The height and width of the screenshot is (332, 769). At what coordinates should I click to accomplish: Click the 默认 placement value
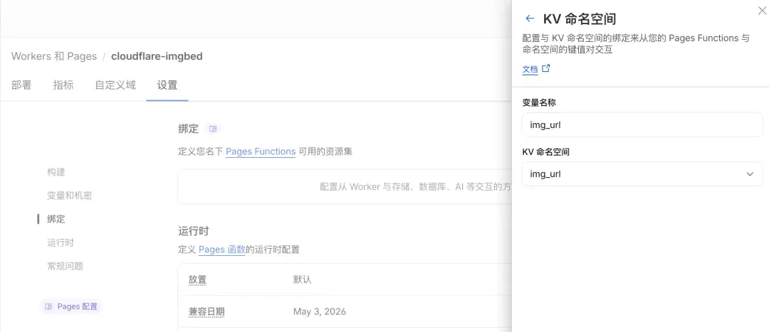point(302,280)
